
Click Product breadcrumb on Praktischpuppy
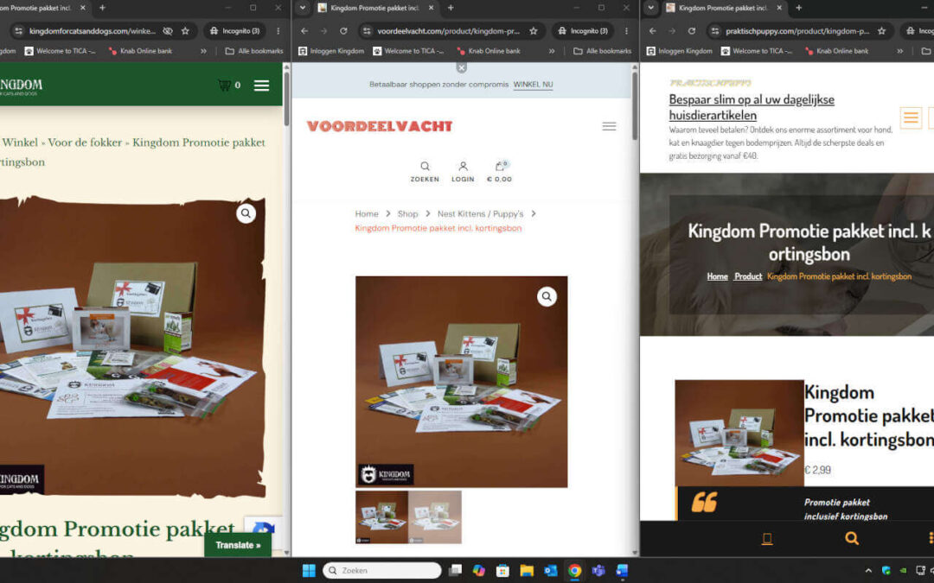(x=748, y=276)
